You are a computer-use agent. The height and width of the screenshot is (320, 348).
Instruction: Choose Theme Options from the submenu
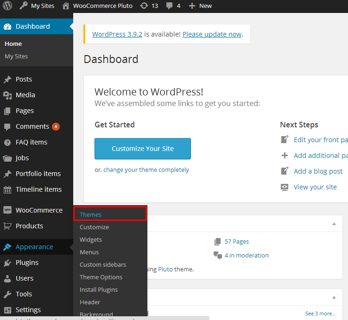point(101,277)
